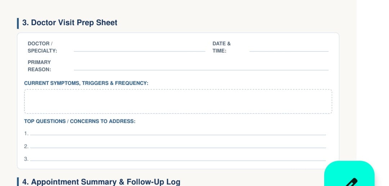Screen dimensions: 389x186
Task: Click the 'PRIMARY REASON:' label
Action: click(x=40, y=66)
